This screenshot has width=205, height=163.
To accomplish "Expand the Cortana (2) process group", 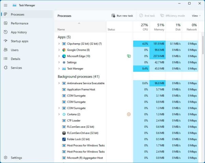I will pyautogui.click(x=59, y=114).
